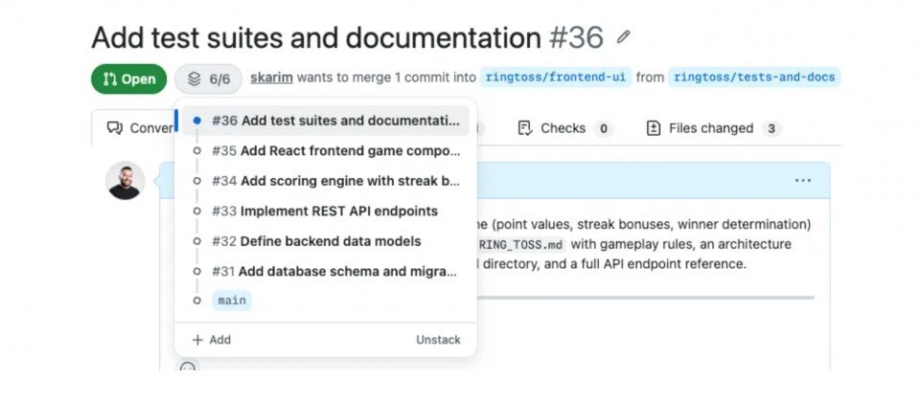Open the ringtoss/tests-and-docs head branch link
Screen dimensions: 920x402
click(x=754, y=78)
